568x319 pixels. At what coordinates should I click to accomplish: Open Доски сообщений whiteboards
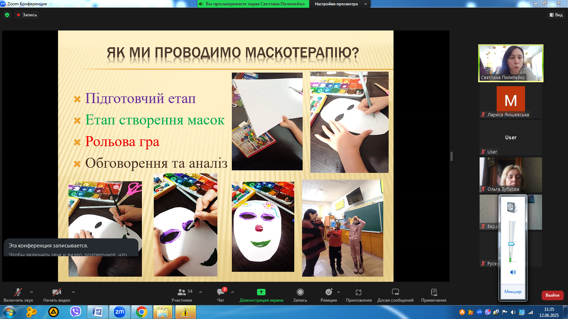pos(395,295)
